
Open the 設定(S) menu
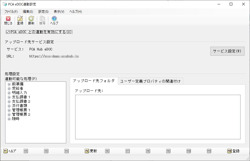(43, 12)
